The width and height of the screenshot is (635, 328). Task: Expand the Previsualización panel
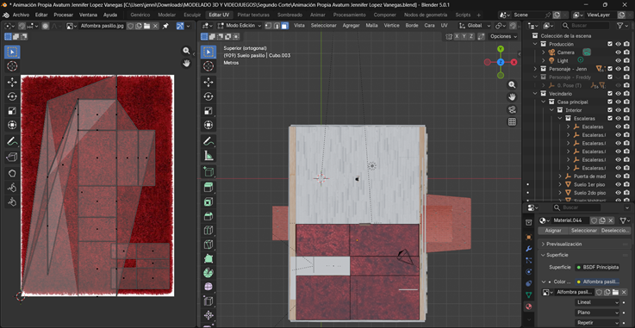[543, 244]
